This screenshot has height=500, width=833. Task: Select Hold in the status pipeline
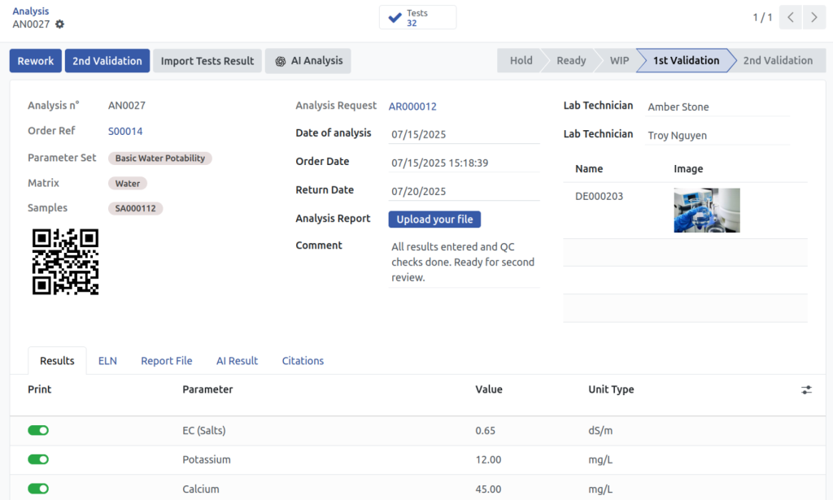521,60
